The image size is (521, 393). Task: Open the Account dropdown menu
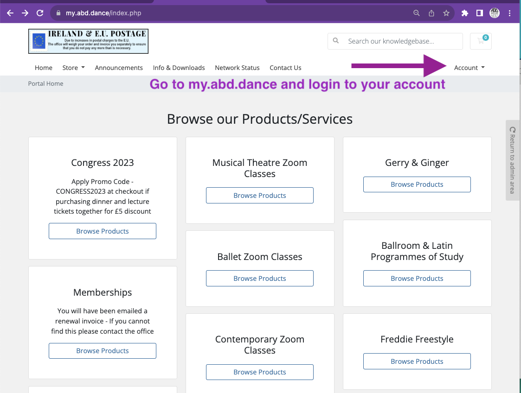[x=469, y=68]
